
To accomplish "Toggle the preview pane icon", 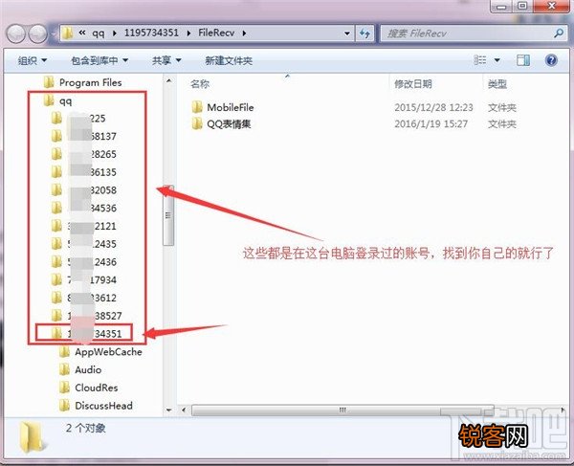I will (523, 60).
